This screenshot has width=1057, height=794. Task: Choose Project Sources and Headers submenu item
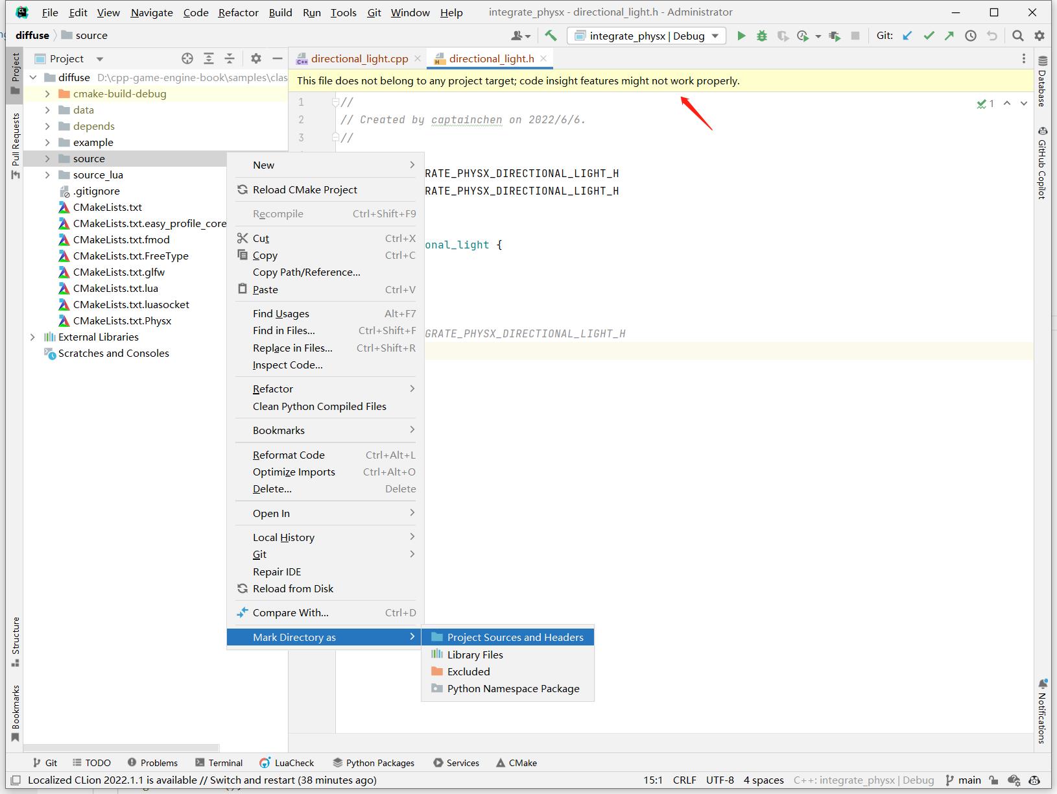pos(508,637)
